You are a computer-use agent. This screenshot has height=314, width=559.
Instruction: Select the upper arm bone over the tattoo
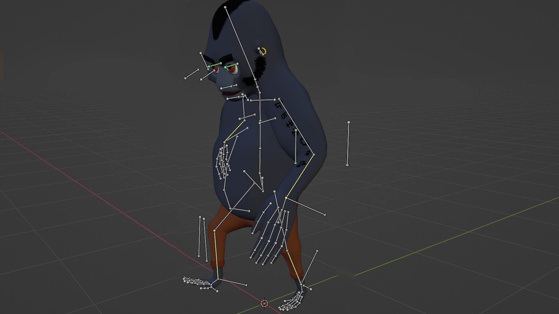coord(296,127)
